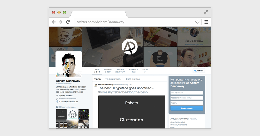
Task: Click the Sydney, Australia location pin icon
Action: click(x=57, y=96)
